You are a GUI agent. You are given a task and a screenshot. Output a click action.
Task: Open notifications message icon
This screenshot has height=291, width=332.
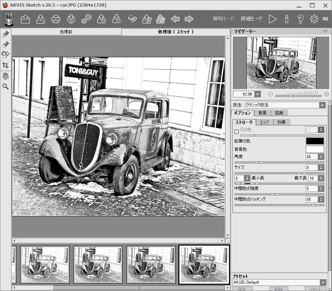[325, 19]
